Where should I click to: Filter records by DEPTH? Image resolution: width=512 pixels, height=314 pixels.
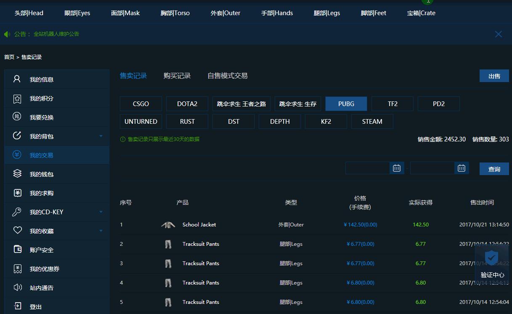(x=280, y=122)
